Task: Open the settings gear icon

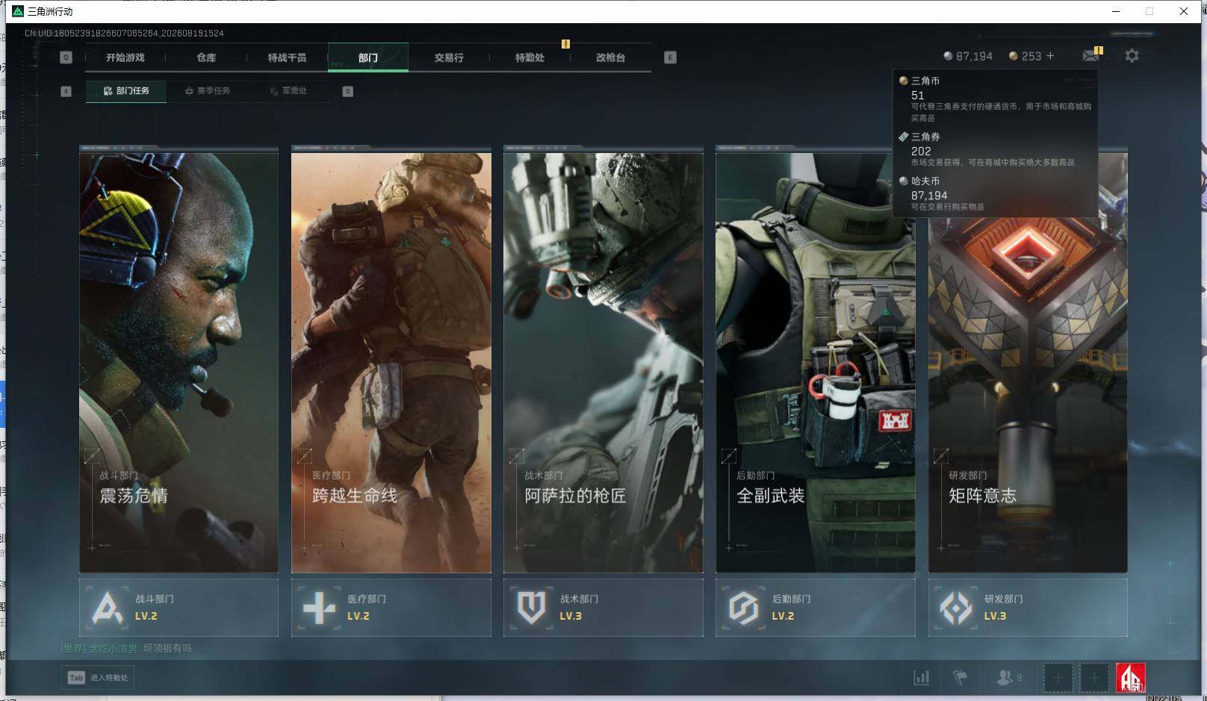Action: tap(1132, 56)
